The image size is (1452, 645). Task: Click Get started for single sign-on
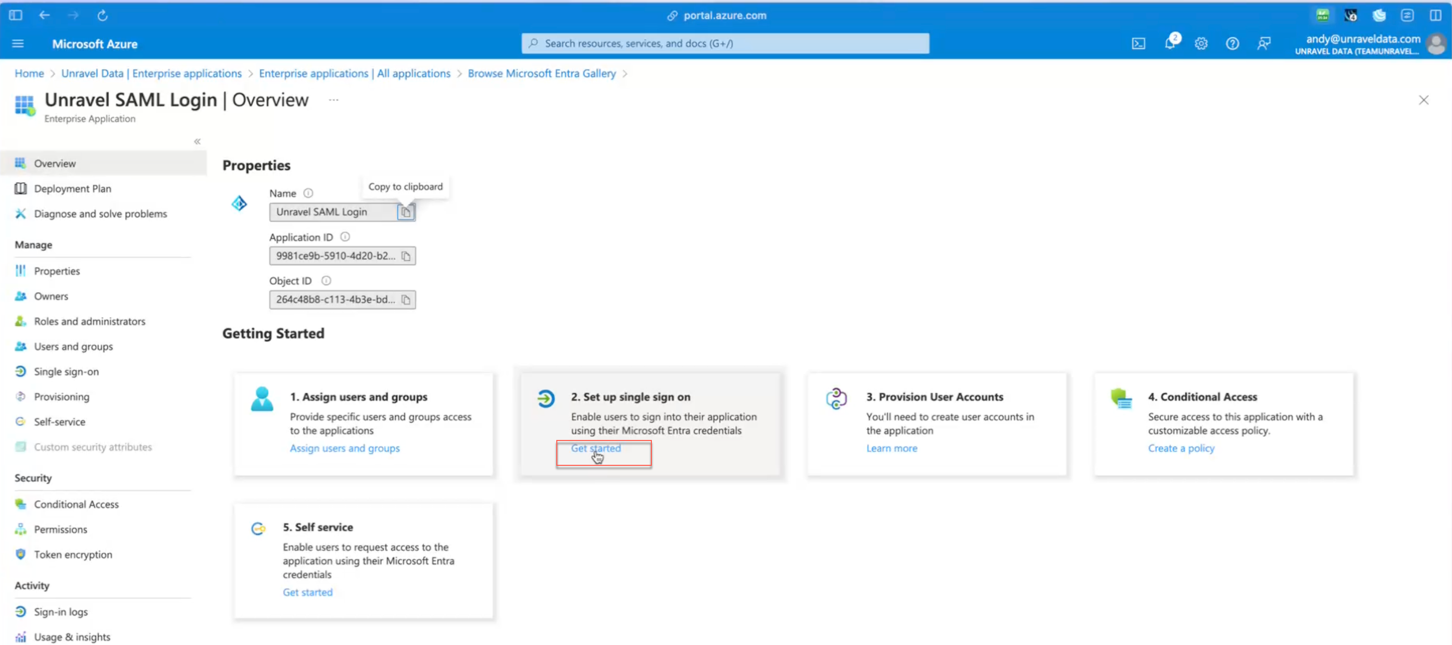(596, 447)
